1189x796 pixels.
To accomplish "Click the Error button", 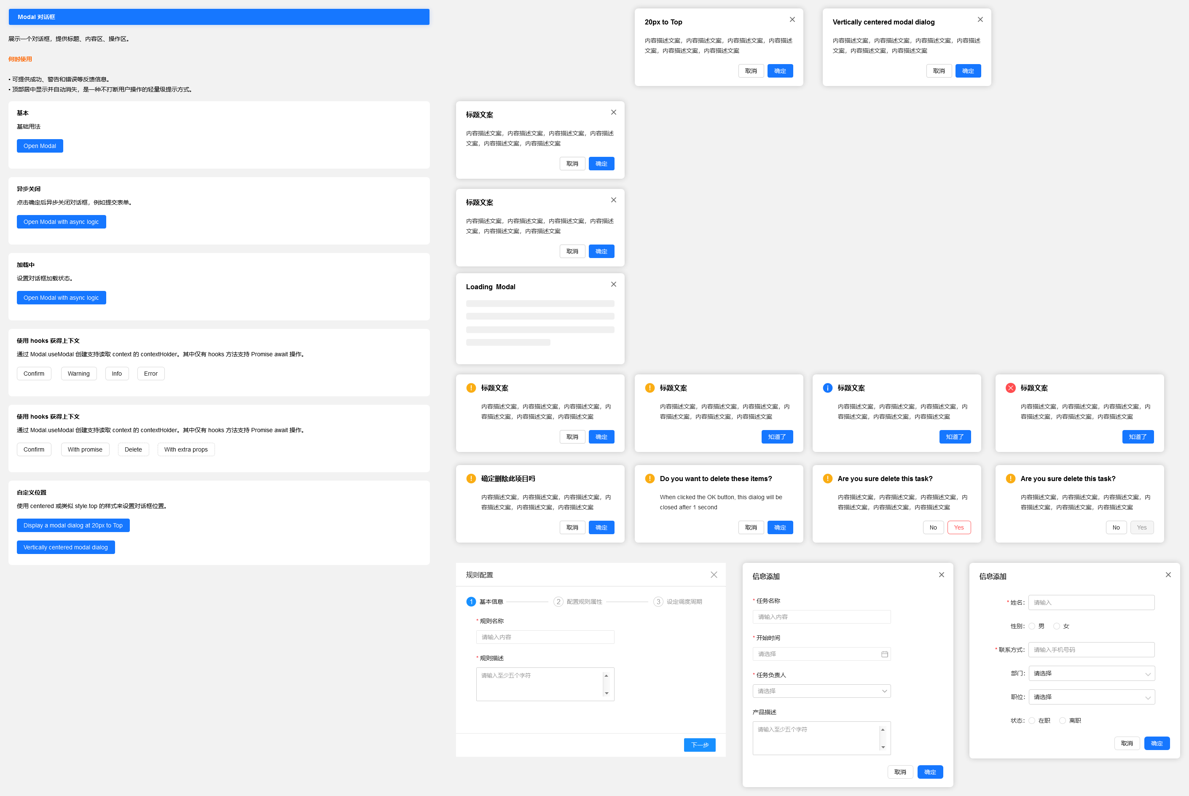I will coord(151,374).
